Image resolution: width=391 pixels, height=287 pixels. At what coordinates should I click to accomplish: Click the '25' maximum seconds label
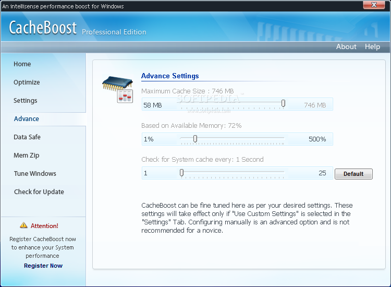click(x=322, y=173)
